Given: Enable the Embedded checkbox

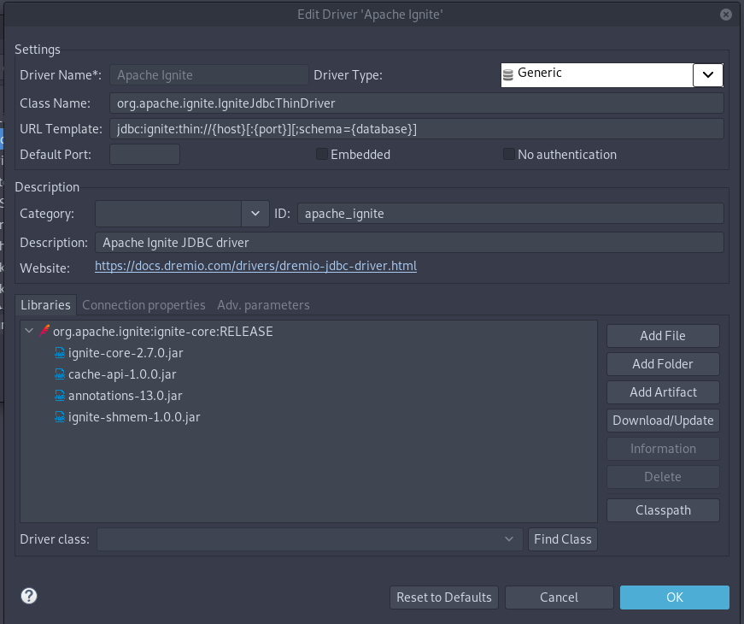Looking at the screenshot, I should (x=321, y=154).
